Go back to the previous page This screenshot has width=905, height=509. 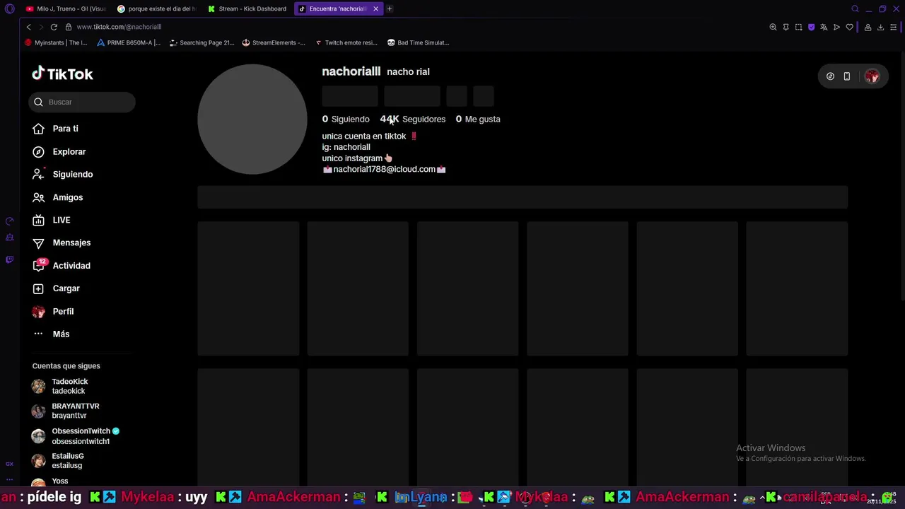point(28,27)
